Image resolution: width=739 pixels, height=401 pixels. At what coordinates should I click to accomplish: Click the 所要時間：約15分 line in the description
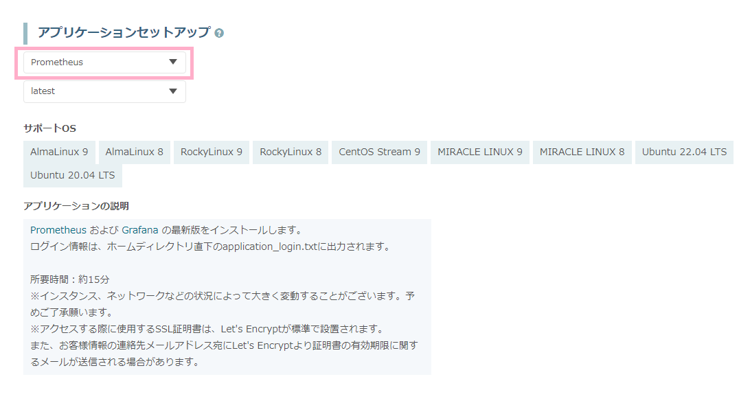pyautogui.click(x=70, y=279)
